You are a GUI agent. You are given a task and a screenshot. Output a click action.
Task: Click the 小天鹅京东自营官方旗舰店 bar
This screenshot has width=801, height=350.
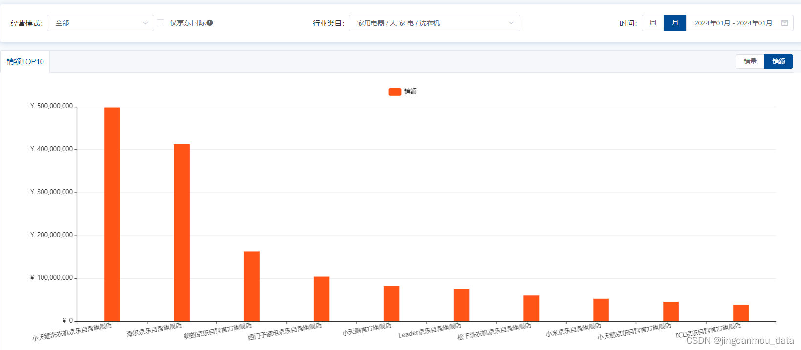pos(671,311)
